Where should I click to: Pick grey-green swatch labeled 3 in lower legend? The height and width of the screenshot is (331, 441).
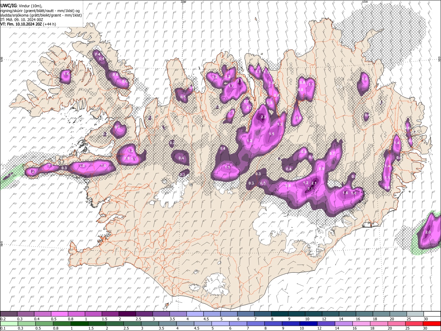tap(150, 323)
